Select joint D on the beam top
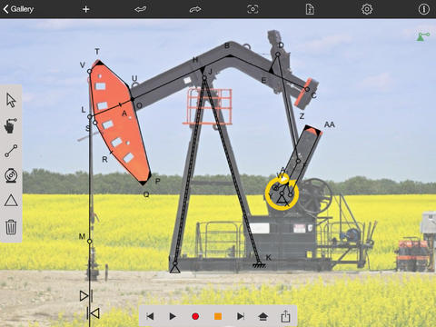 [x=278, y=54]
